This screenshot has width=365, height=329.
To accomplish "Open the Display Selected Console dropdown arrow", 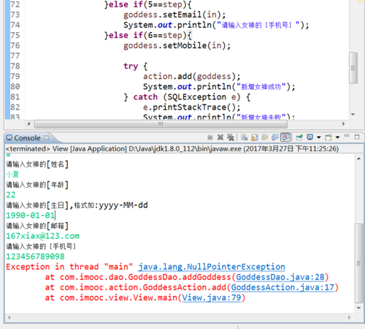I will pyautogui.click(x=319, y=137).
